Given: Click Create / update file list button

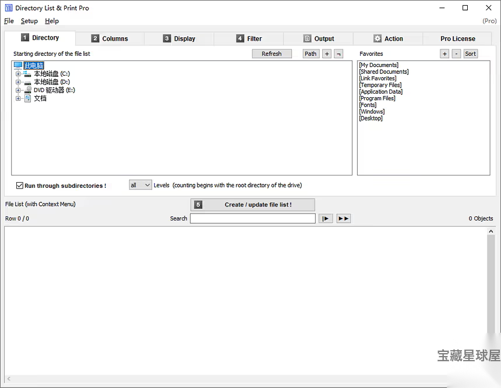Looking at the screenshot, I should (253, 205).
